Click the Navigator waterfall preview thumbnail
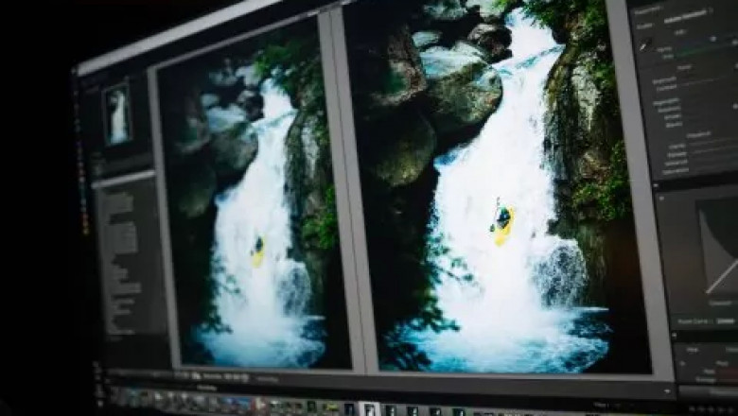The width and height of the screenshot is (738, 416). (x=117, y=115)
